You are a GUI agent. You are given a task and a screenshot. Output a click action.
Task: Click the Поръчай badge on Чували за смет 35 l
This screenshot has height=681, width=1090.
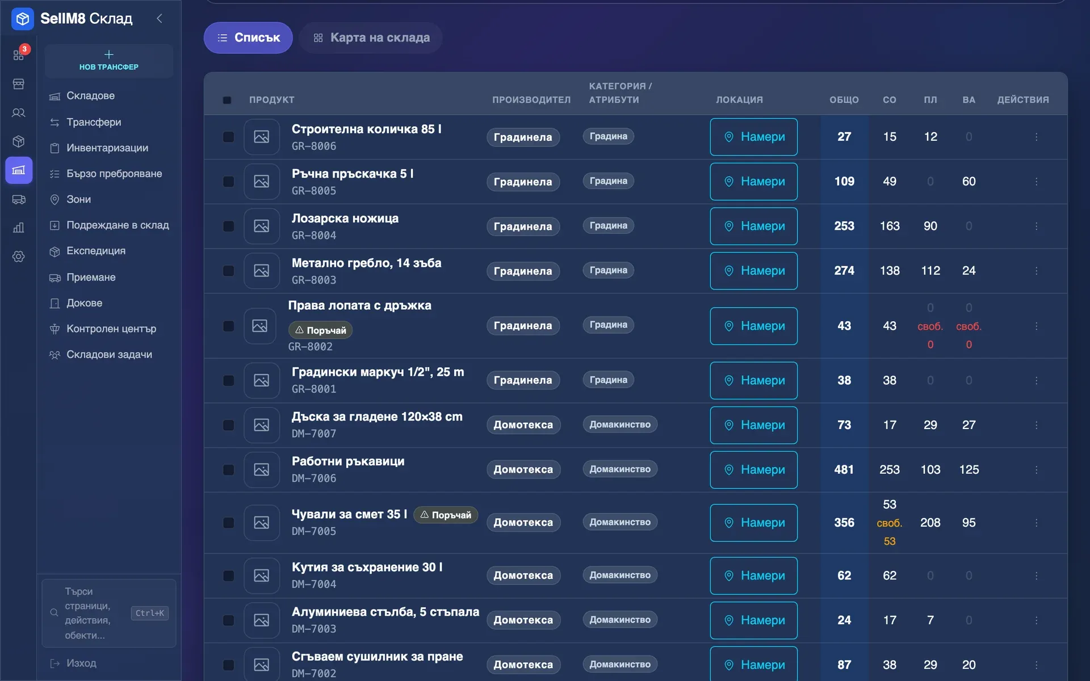click(446, 515)
